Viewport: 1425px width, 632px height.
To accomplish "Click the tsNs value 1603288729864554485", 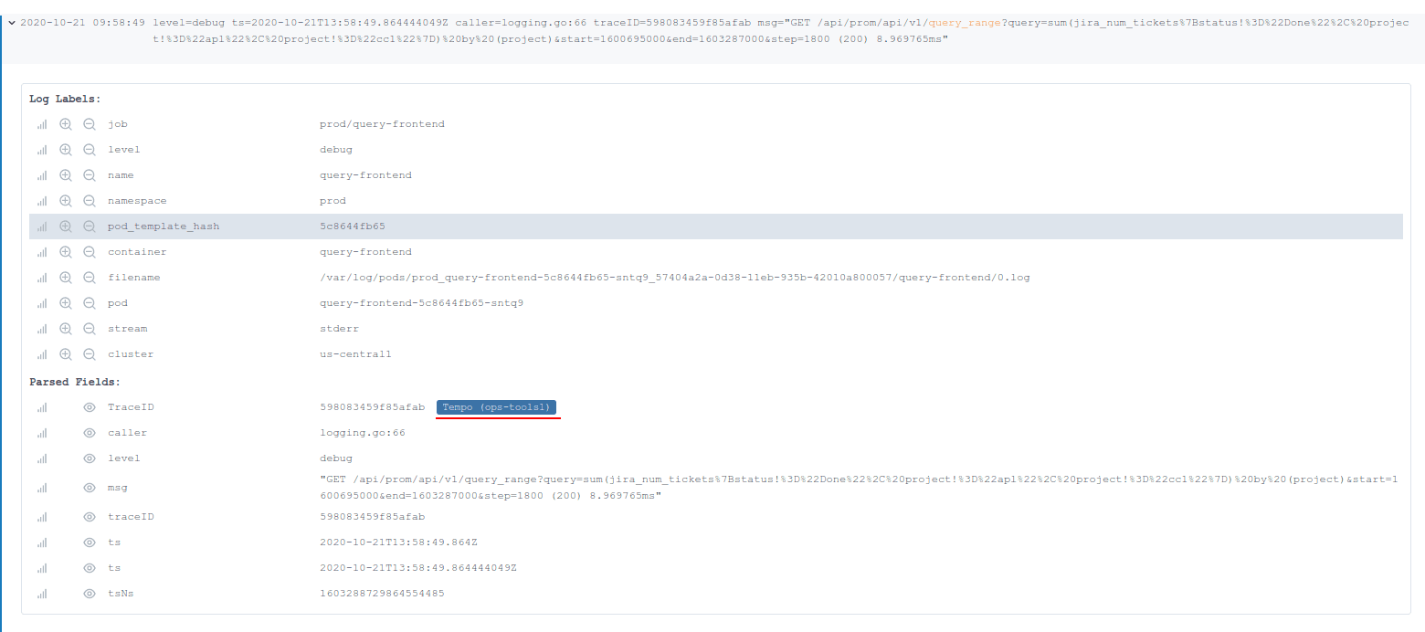I will click(x=382, y=594).
